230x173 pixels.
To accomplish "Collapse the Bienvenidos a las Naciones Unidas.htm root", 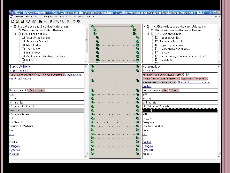I will pyautogui.click(x=144, y=27).
